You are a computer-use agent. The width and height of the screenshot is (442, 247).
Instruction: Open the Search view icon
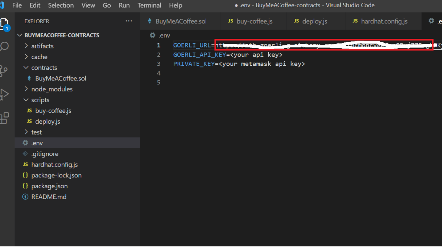4,46
